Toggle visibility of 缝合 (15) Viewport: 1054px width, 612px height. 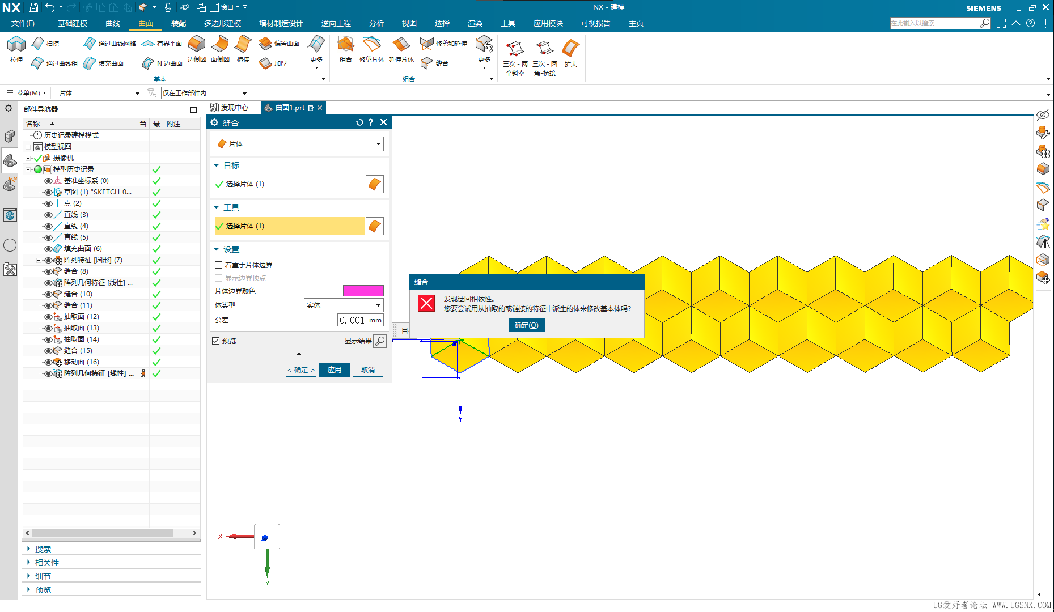pyautogui.click(x=48, y=351)
